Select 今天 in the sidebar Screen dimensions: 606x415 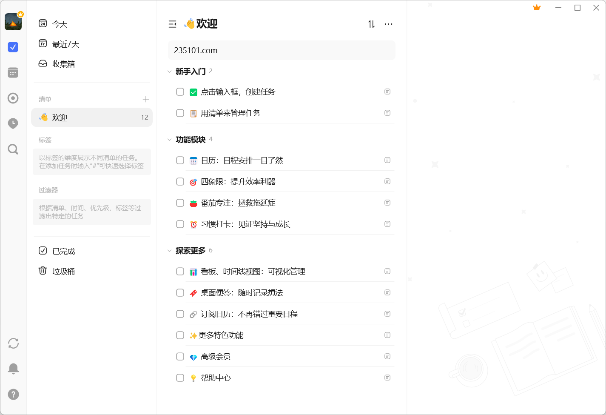pos(60,24)
